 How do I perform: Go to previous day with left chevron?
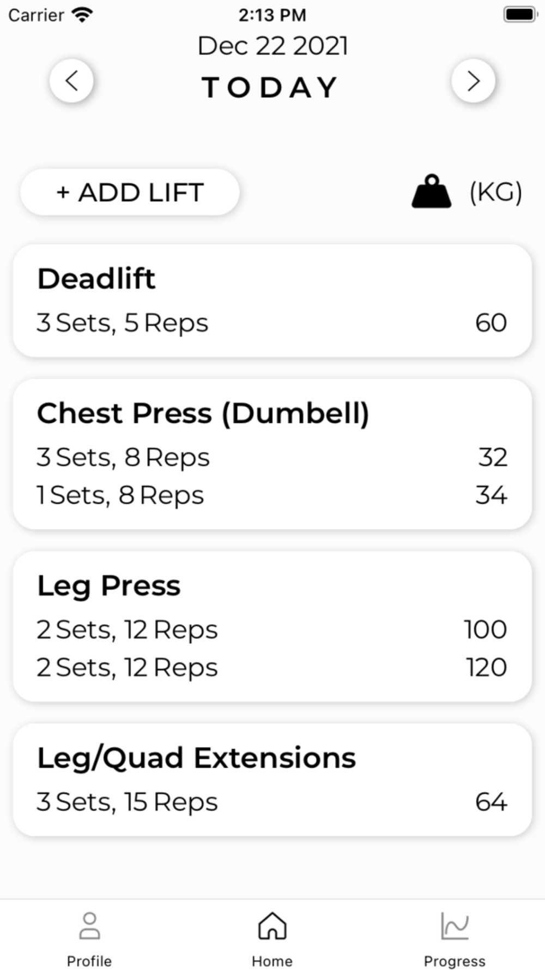coord(71,81)
